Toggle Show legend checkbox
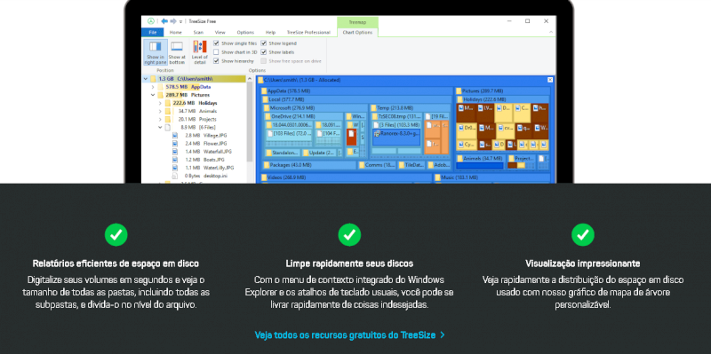 tap(263, 43)
